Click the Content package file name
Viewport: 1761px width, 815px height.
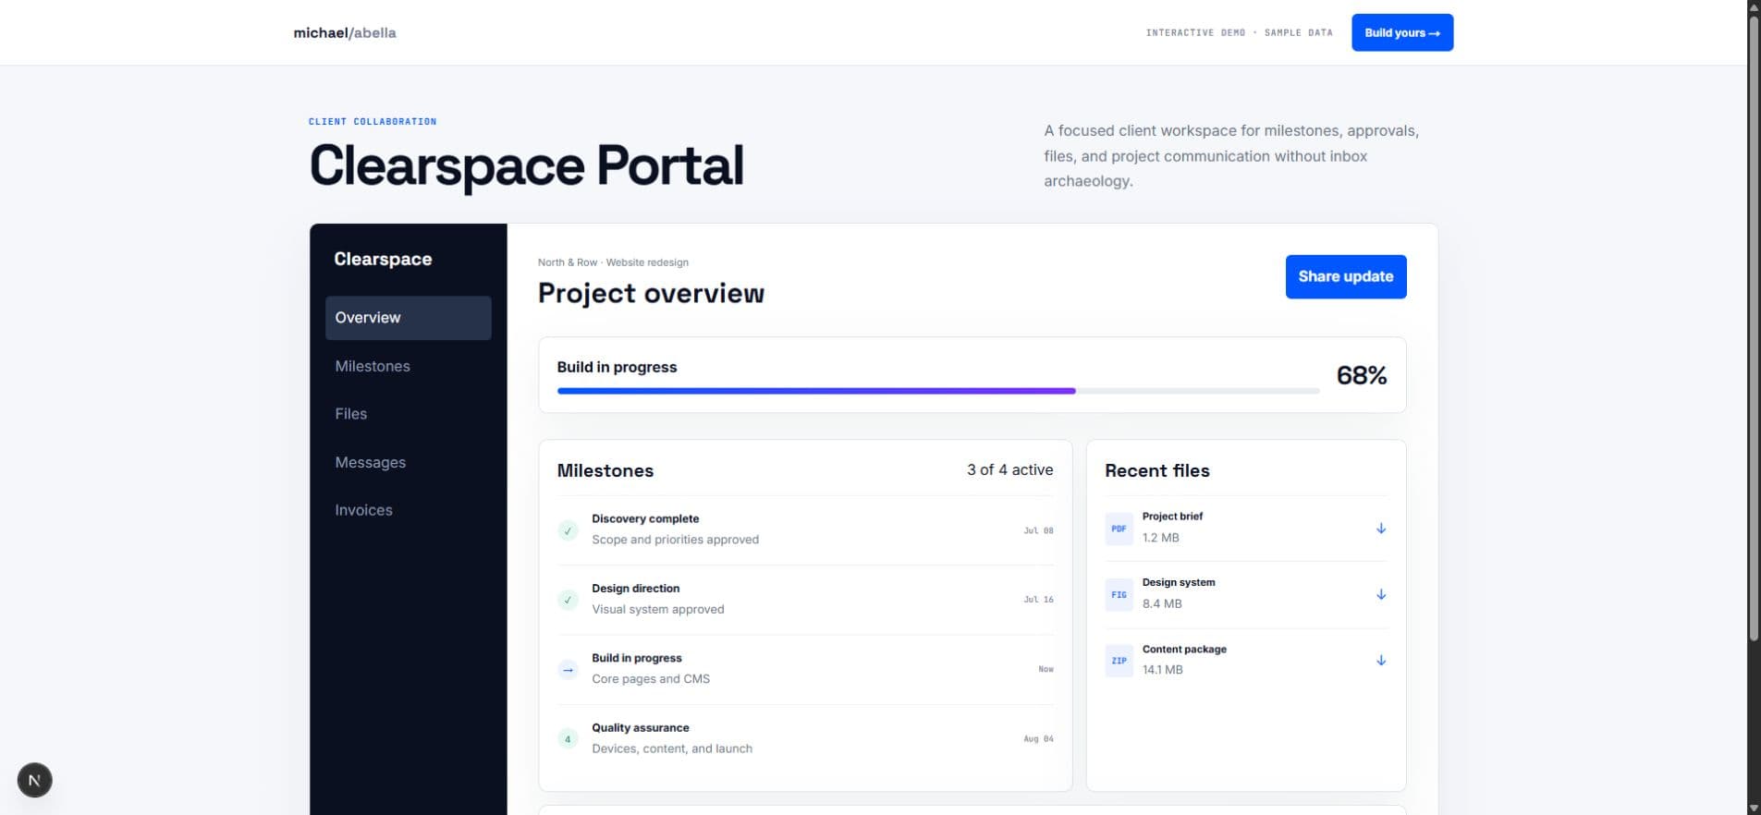1183,649
